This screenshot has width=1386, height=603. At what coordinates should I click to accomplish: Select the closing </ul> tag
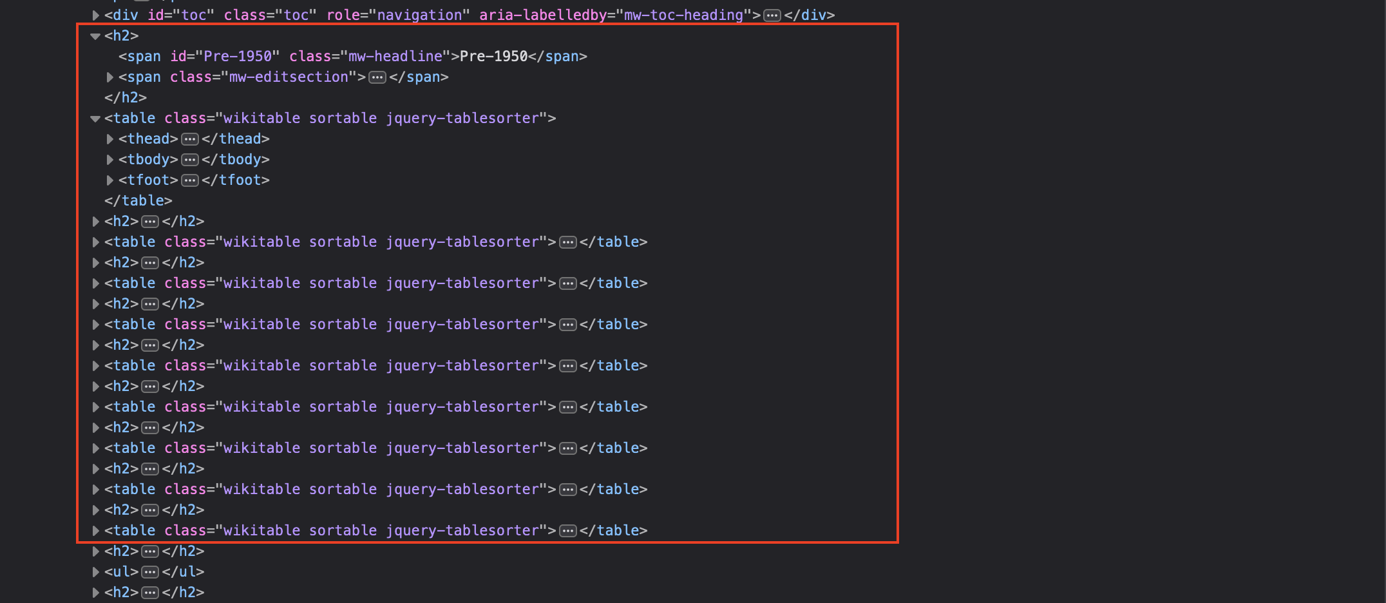click(x=183, y=572)
